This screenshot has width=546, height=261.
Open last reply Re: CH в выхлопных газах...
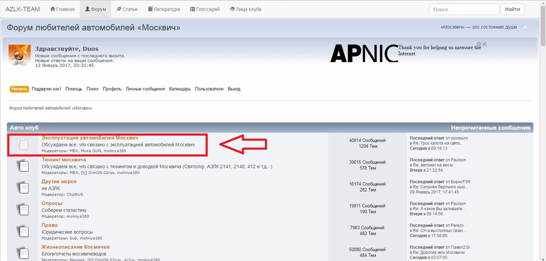coord(439,230)
